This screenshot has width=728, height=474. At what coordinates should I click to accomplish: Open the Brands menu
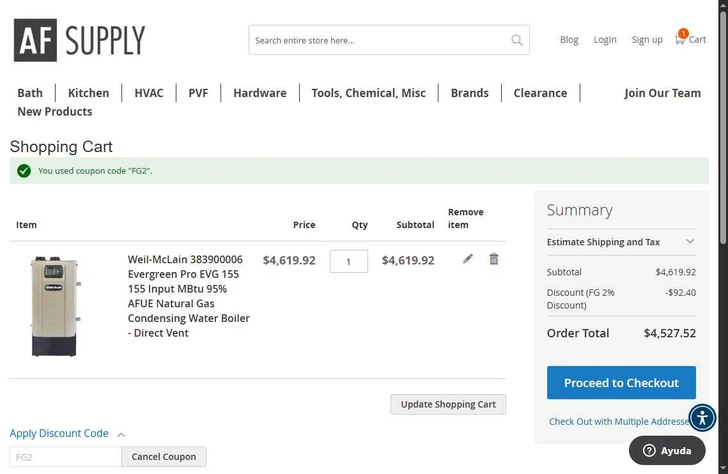(x=470, y=93)
